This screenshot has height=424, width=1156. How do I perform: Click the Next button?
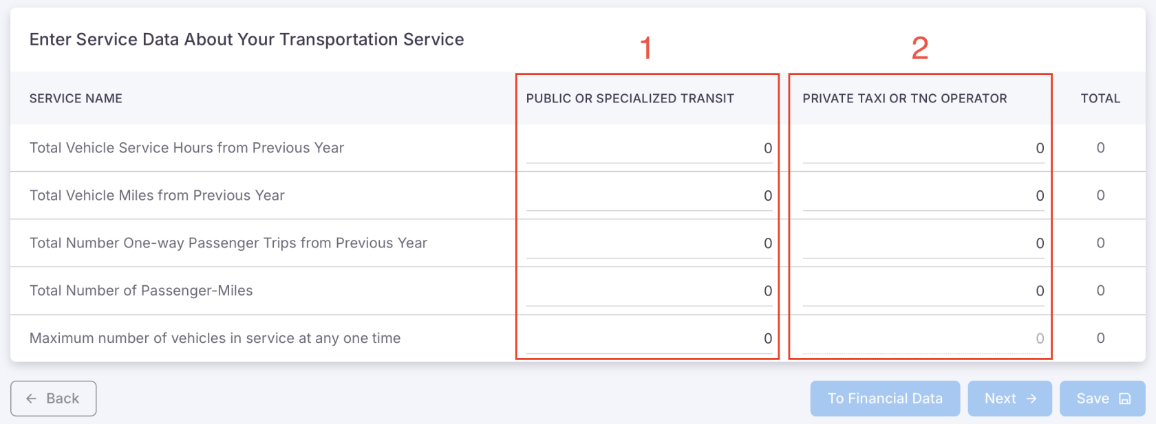pyautogui.click(x=1009, y=399)
